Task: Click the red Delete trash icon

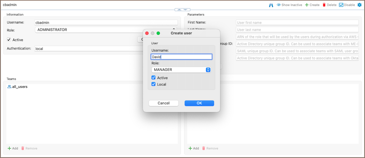Action: click(x=324, y=5)
